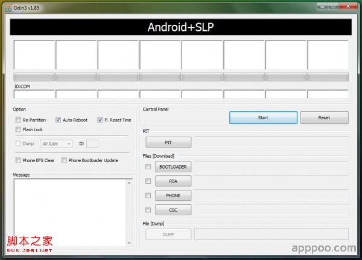Viewport: 362px width, 260px height.
Task: Uncheck the Auto Reboot option
Action: [58, 120]
